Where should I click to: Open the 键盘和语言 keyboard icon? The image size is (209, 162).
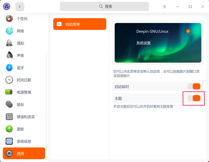pos(9,117)
